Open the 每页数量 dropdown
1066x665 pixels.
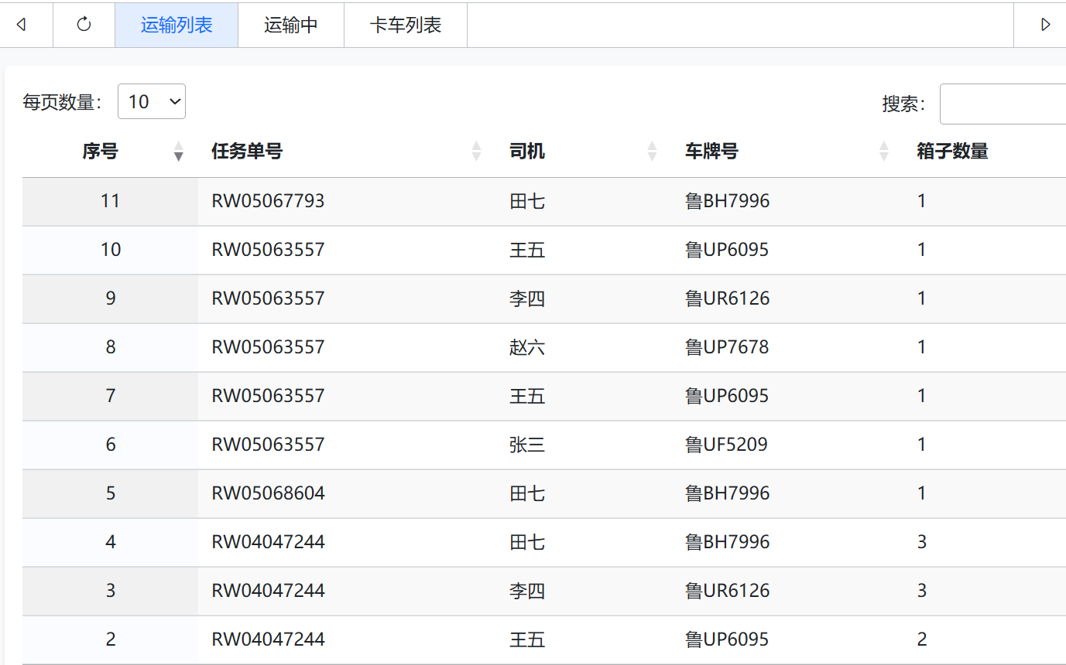152,101
